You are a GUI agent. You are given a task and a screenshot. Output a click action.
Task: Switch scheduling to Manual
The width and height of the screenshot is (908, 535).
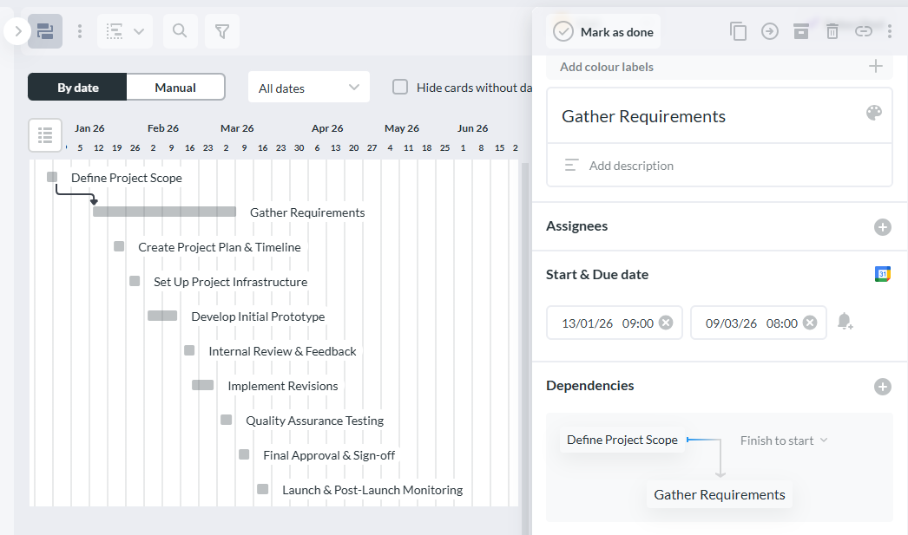[x=175, y=87]
